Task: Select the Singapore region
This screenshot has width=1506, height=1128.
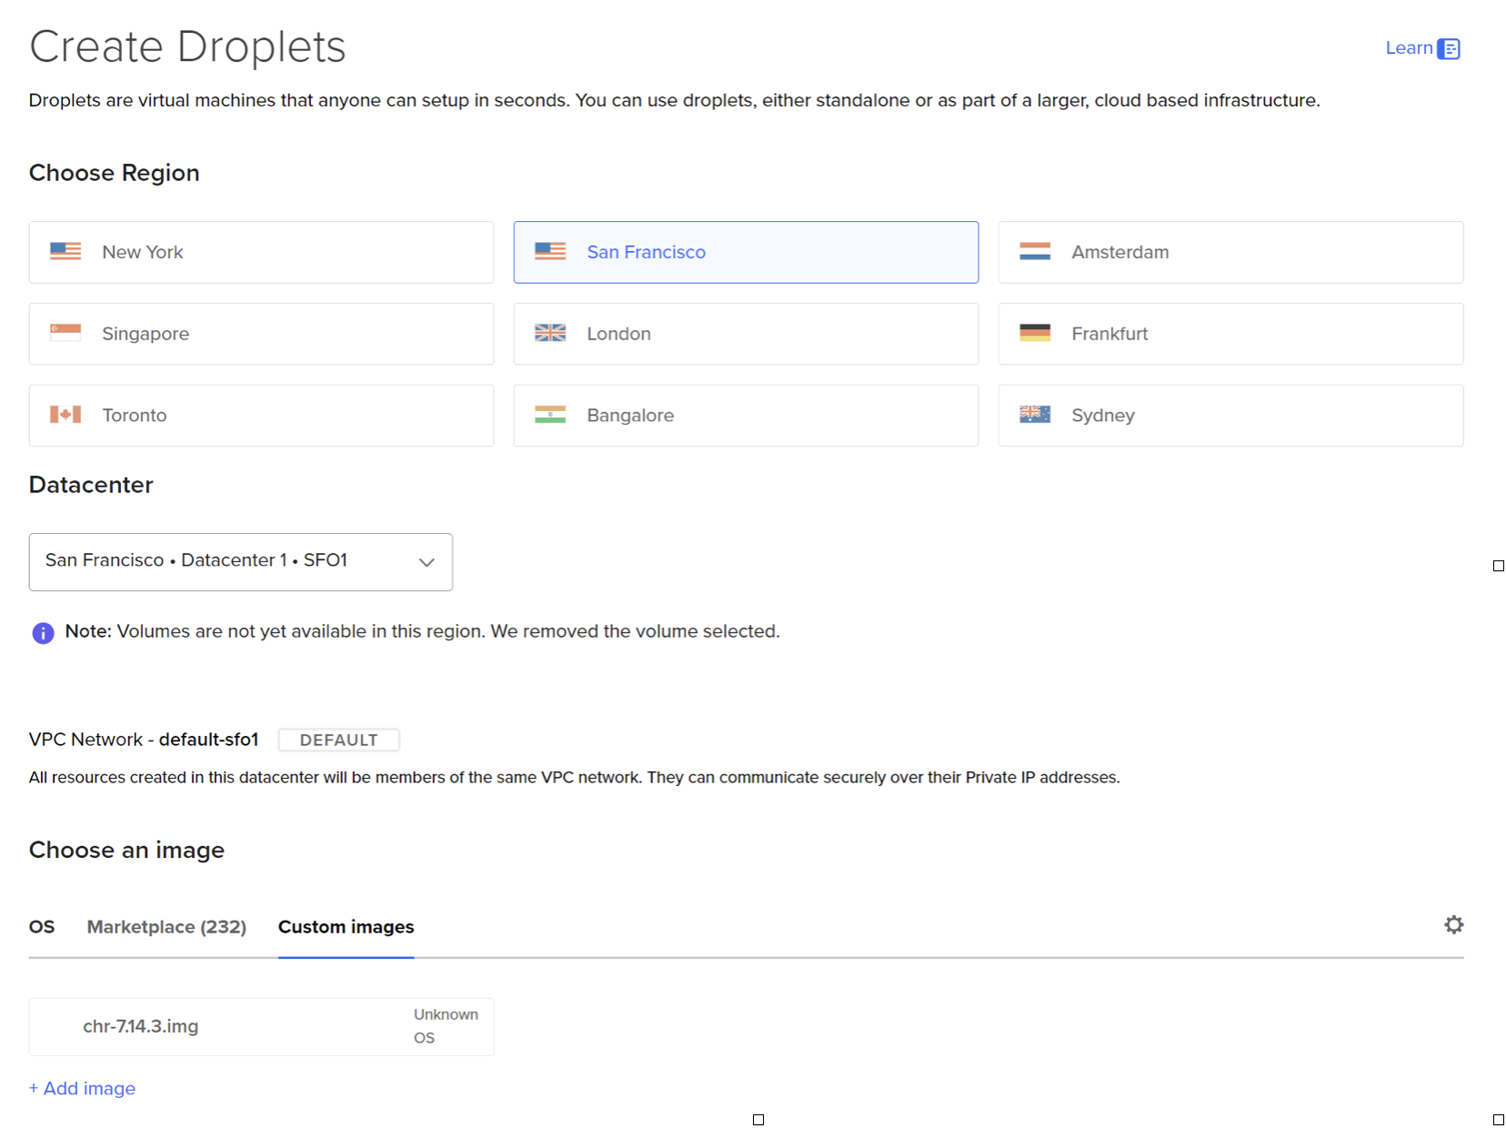Action: [x=261, y=334]
